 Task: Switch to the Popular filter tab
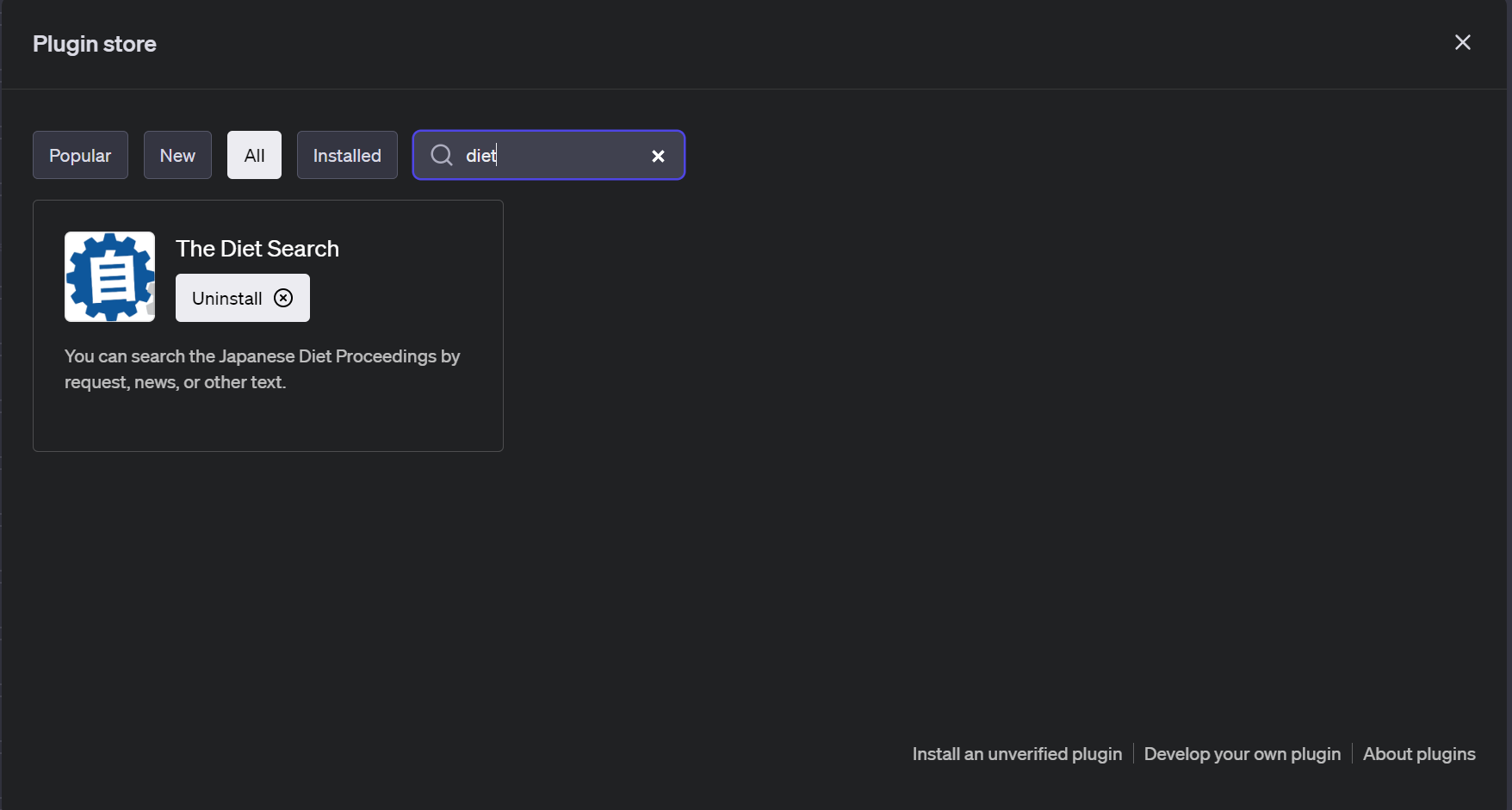coord(80,155)
